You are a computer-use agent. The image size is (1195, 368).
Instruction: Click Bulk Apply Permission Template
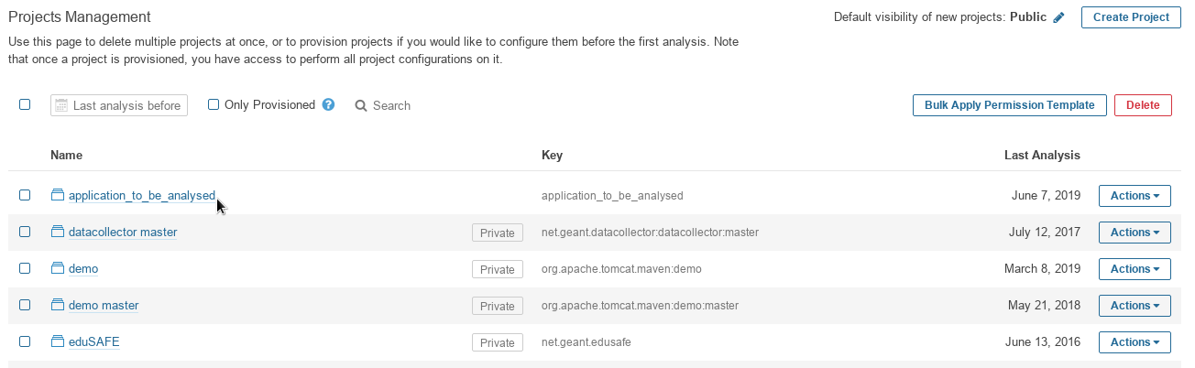pyautogui.click(x=1009, y=105)
